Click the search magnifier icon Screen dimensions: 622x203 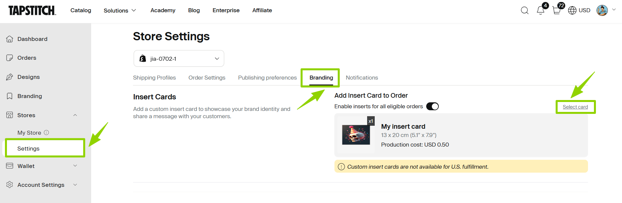[525, 11]
